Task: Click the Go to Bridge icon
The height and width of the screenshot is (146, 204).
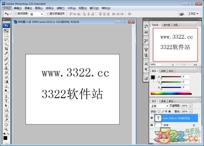Action: pyautogui.click(x=182, y=14)
